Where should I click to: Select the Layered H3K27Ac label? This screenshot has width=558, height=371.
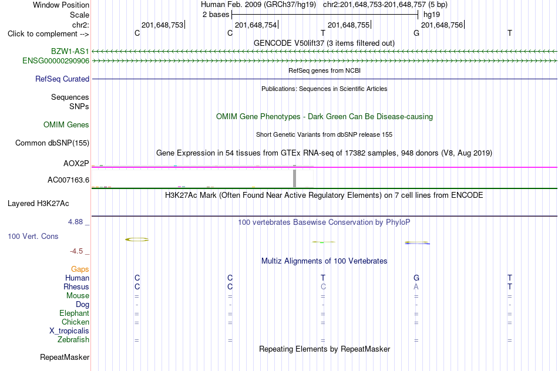click(x=38, y=204)
